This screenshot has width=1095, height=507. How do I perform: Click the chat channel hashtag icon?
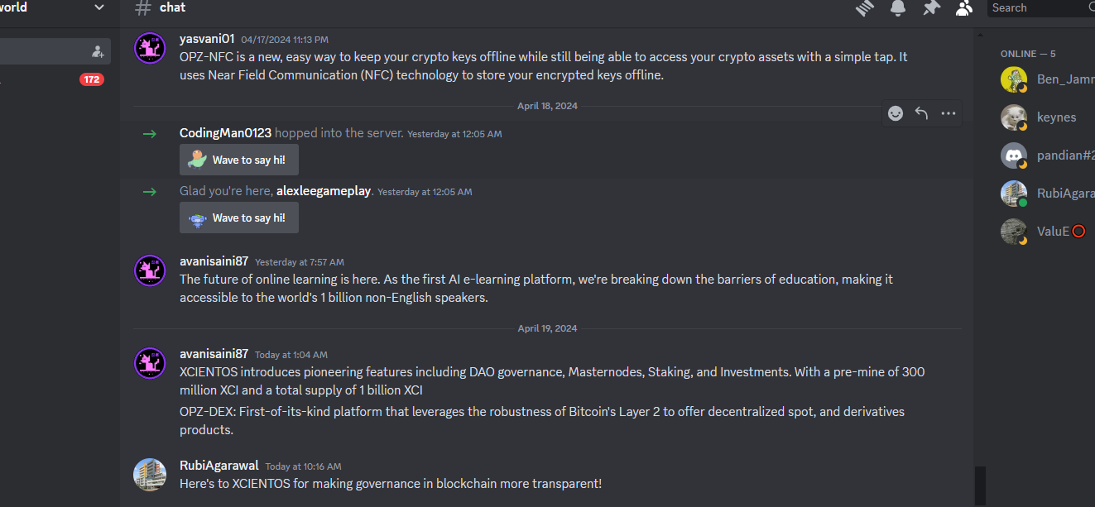pos(143,8)
